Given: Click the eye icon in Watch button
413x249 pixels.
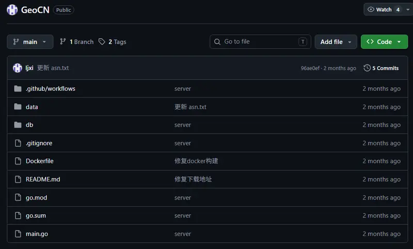Looking at the screenshot, I should [371, 9].
